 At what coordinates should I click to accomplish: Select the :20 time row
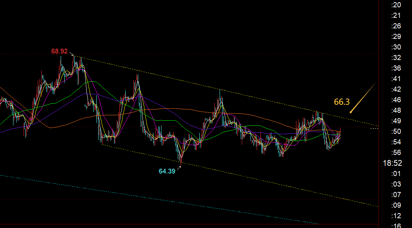point(396,5)
